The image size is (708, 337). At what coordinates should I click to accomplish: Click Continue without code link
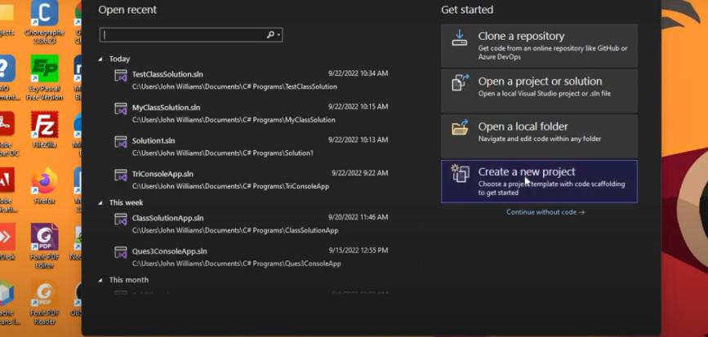pyautogui.click(x=545, y=212)
